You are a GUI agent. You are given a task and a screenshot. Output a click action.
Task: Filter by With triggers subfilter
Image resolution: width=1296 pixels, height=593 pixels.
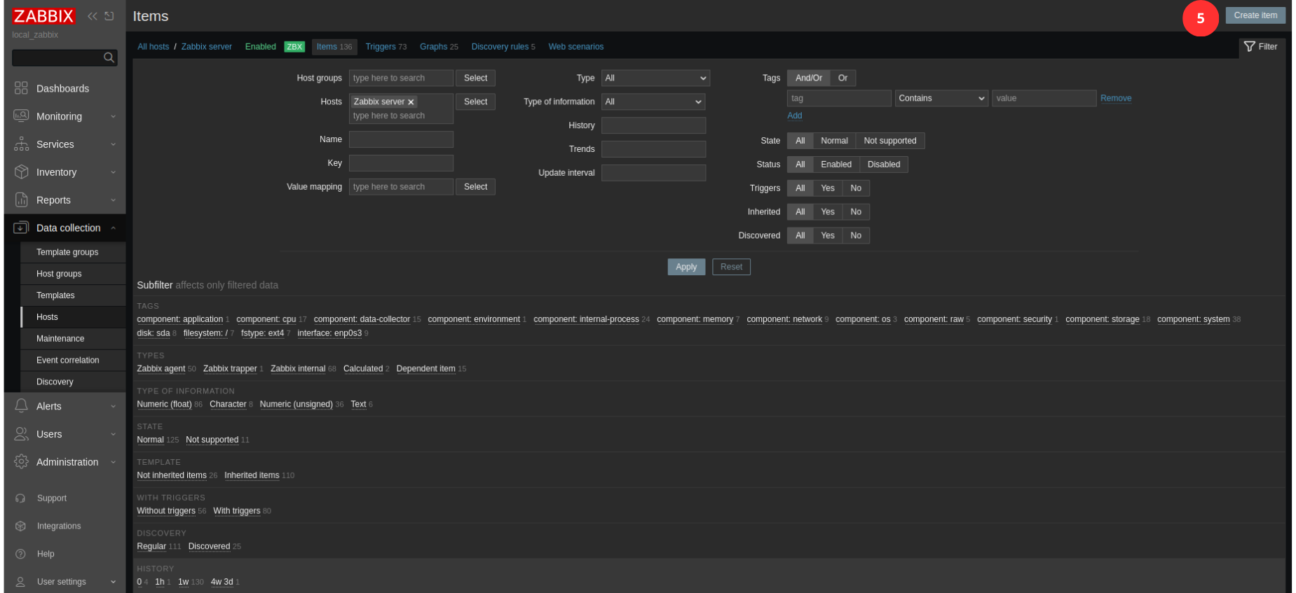coord(236,511)
